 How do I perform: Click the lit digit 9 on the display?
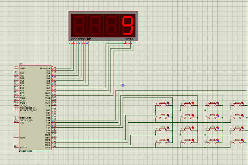coord(128,25)
